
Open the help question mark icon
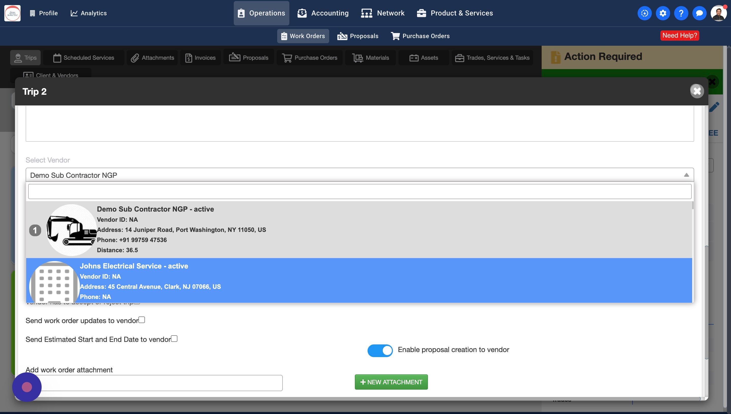[x=681, y=13]
